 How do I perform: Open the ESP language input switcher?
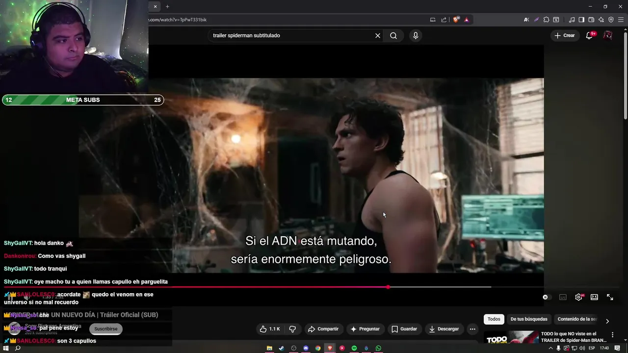592,348
